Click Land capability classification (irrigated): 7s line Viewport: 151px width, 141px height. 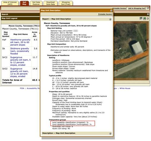point(70,122)
